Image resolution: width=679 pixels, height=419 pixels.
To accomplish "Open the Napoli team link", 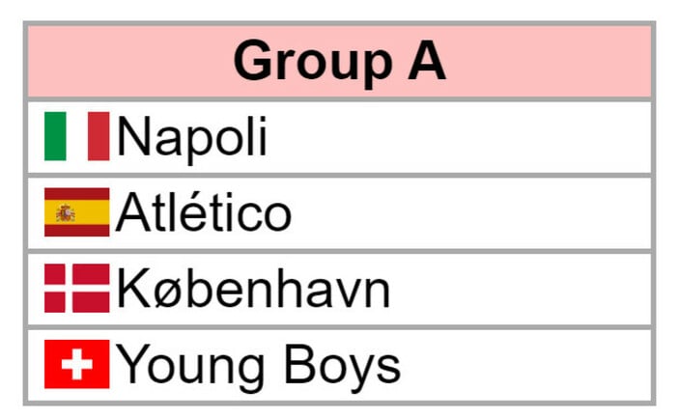I will coord(192,138).
